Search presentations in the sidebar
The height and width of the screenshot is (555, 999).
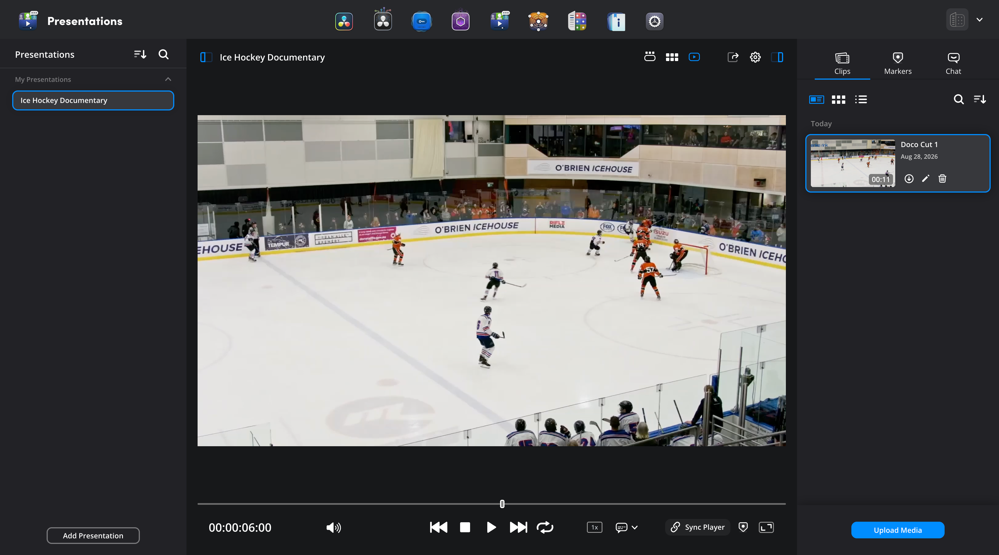click(164, 54)
